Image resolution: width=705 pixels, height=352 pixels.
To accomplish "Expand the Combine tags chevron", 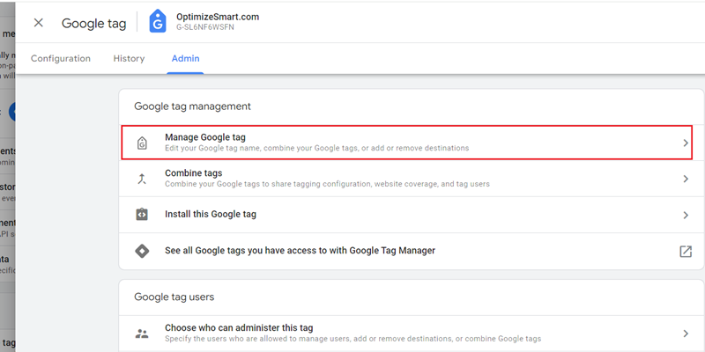I will click(686, 179).
